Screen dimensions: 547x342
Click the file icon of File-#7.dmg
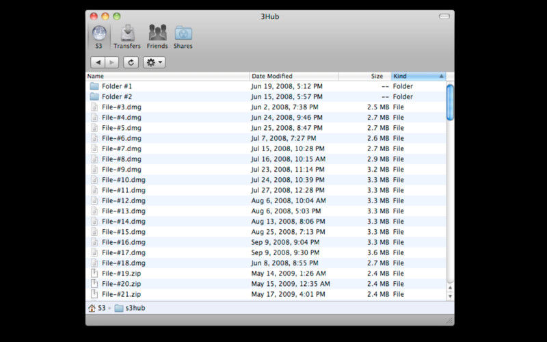[x=94, y=148]
